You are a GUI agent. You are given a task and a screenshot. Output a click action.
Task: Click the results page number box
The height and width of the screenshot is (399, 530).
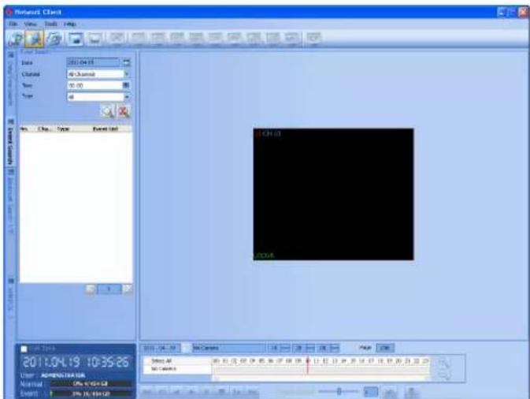point(109,289)
